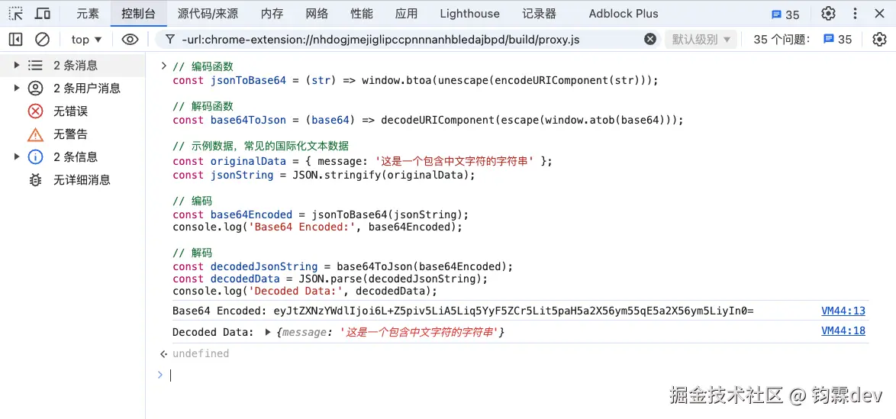The width and height of the screenshot is (896, 419).
Task: Switch to the 源代码/来源 tab
Action: pyautogui.click(x=208, y=14)
